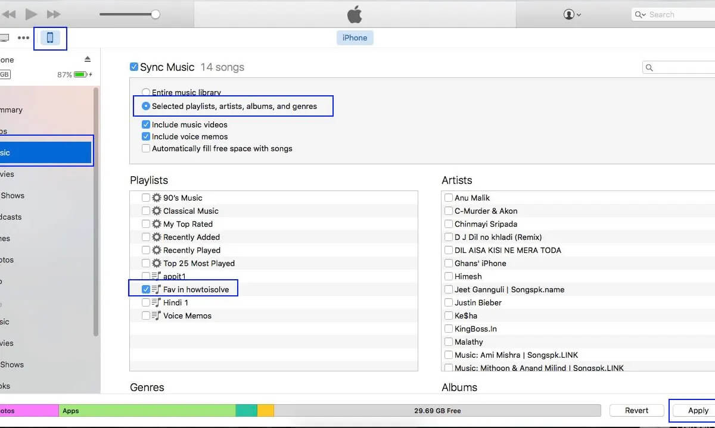Click the Voice Memos playlist icon
715x428 pixels.
click(157, 315)
